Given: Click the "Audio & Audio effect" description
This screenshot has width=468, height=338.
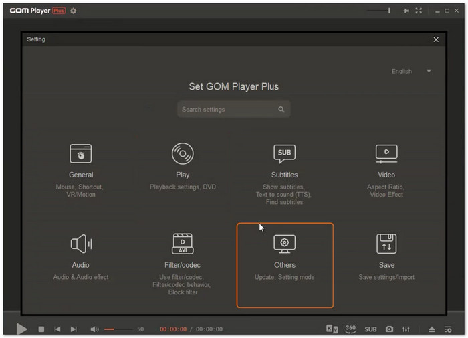Looking at the screenshot, I should (81, 277).
